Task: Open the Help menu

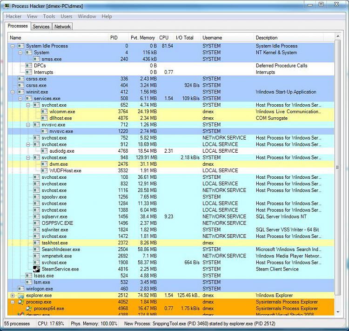Action: tap(107, 16)
